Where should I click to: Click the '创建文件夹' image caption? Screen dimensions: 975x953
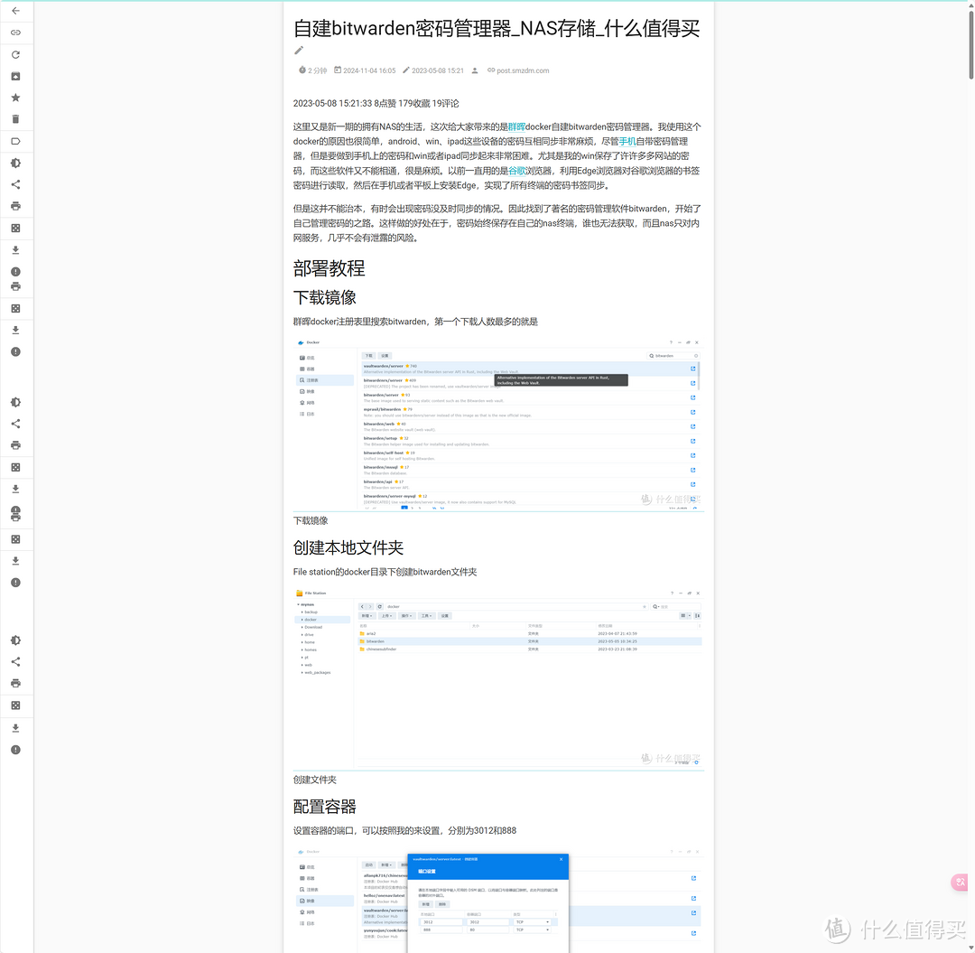(315, 780)
